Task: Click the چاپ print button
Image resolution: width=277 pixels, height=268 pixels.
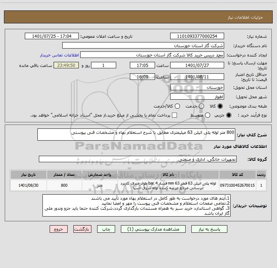Action: (106, 229)
